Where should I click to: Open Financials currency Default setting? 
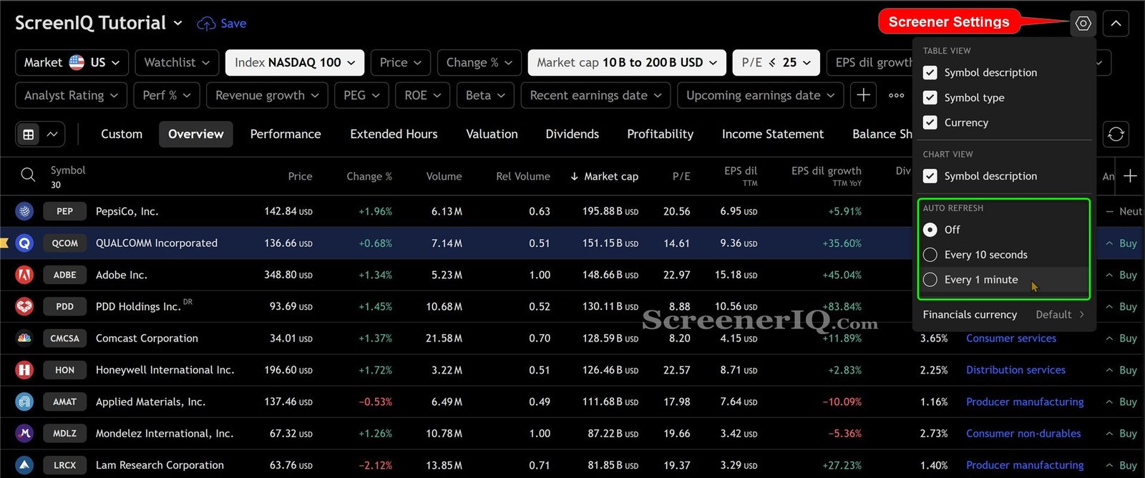(1003, 315)
